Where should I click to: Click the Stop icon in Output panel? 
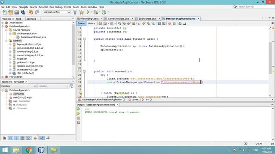point(78,118)
